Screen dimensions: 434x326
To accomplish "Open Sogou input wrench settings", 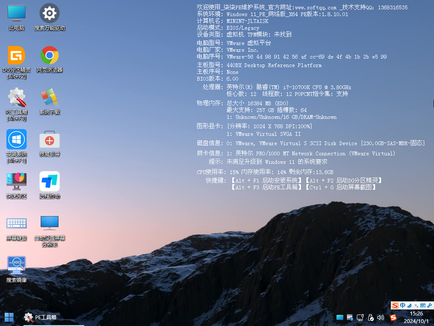I will 429,305.
